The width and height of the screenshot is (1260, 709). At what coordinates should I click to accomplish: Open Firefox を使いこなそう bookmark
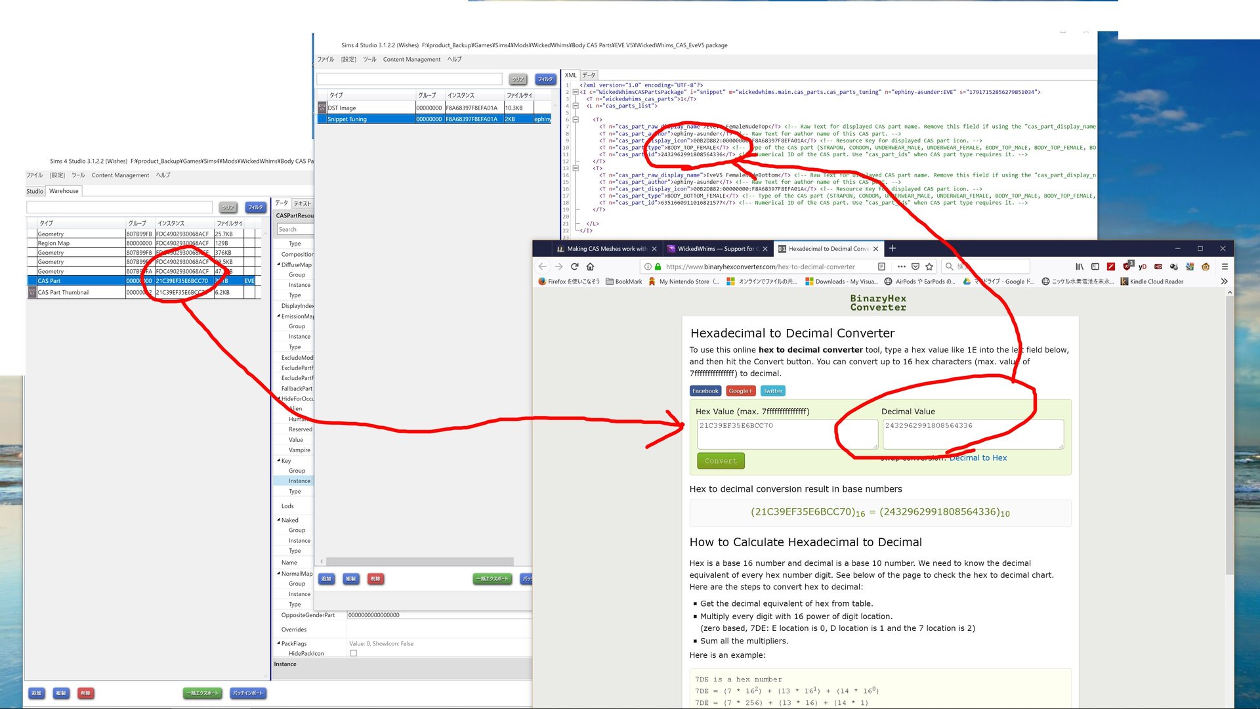(x=568, y=282)
